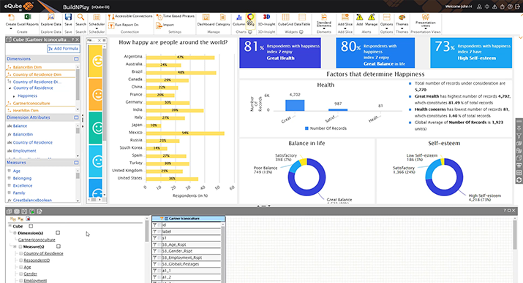This screenshot has height=283, width=523.
Task: Collapse the Measures panel section
Action: (x=76, y=163)
